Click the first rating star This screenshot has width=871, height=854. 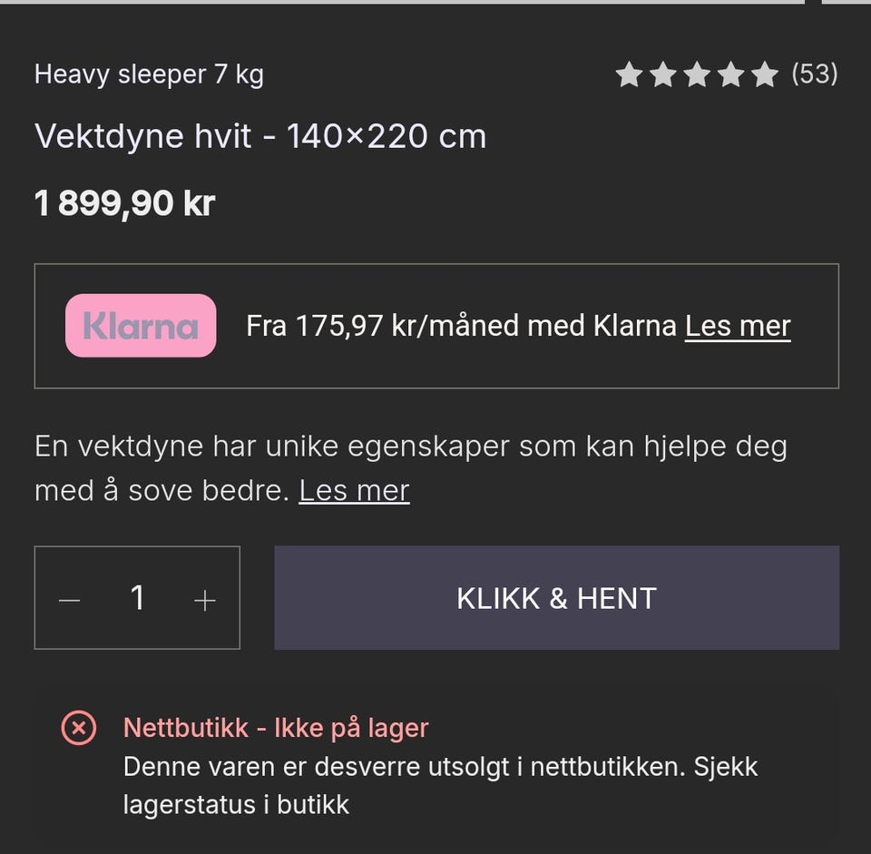(x=629, y=74)
